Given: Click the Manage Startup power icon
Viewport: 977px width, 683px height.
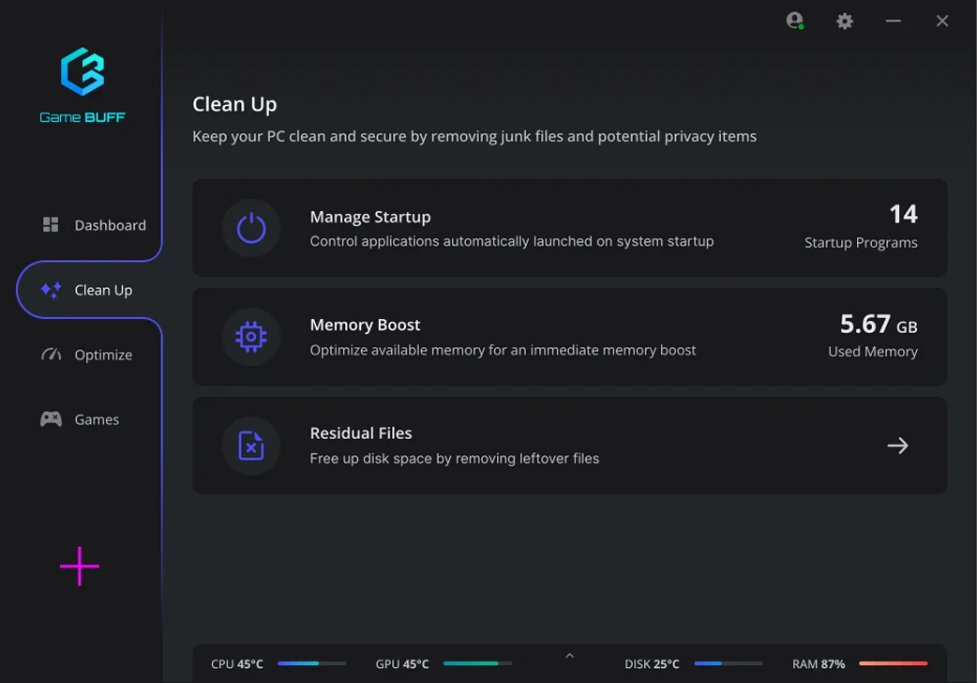Looking at the screenshot, I should point(251,228).
